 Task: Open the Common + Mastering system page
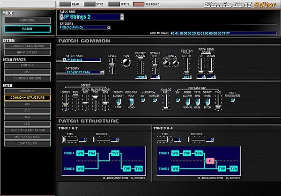(28, 46)
